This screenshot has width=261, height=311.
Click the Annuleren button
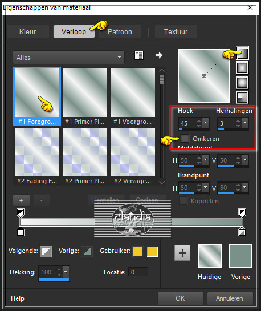tap(230, 298)
